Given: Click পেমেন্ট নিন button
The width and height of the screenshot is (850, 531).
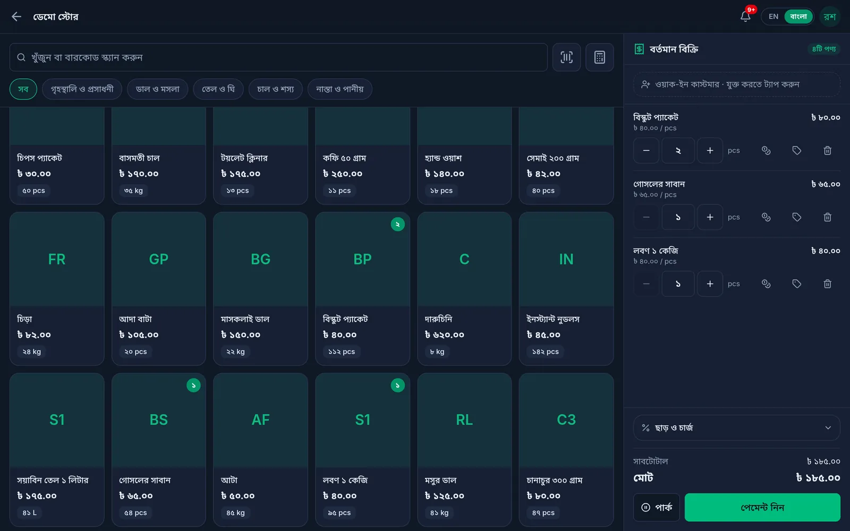Looking at the screenshot, I should [x=762, y=508].
